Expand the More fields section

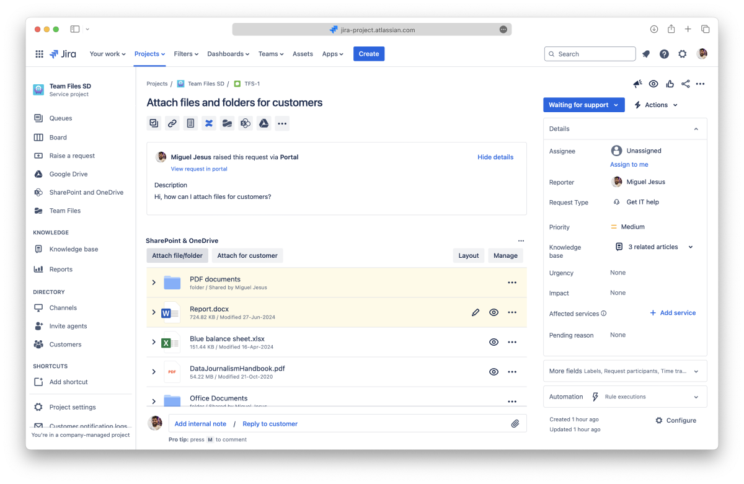point(625,371)
